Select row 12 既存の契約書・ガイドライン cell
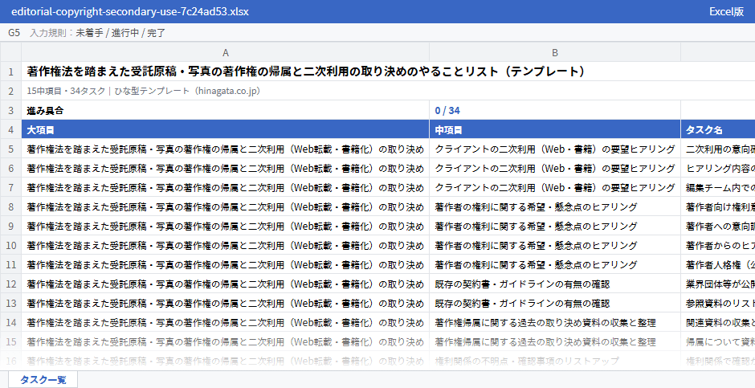Image resolution: width=755 pixels, height=388 pixels. [555, 284]
